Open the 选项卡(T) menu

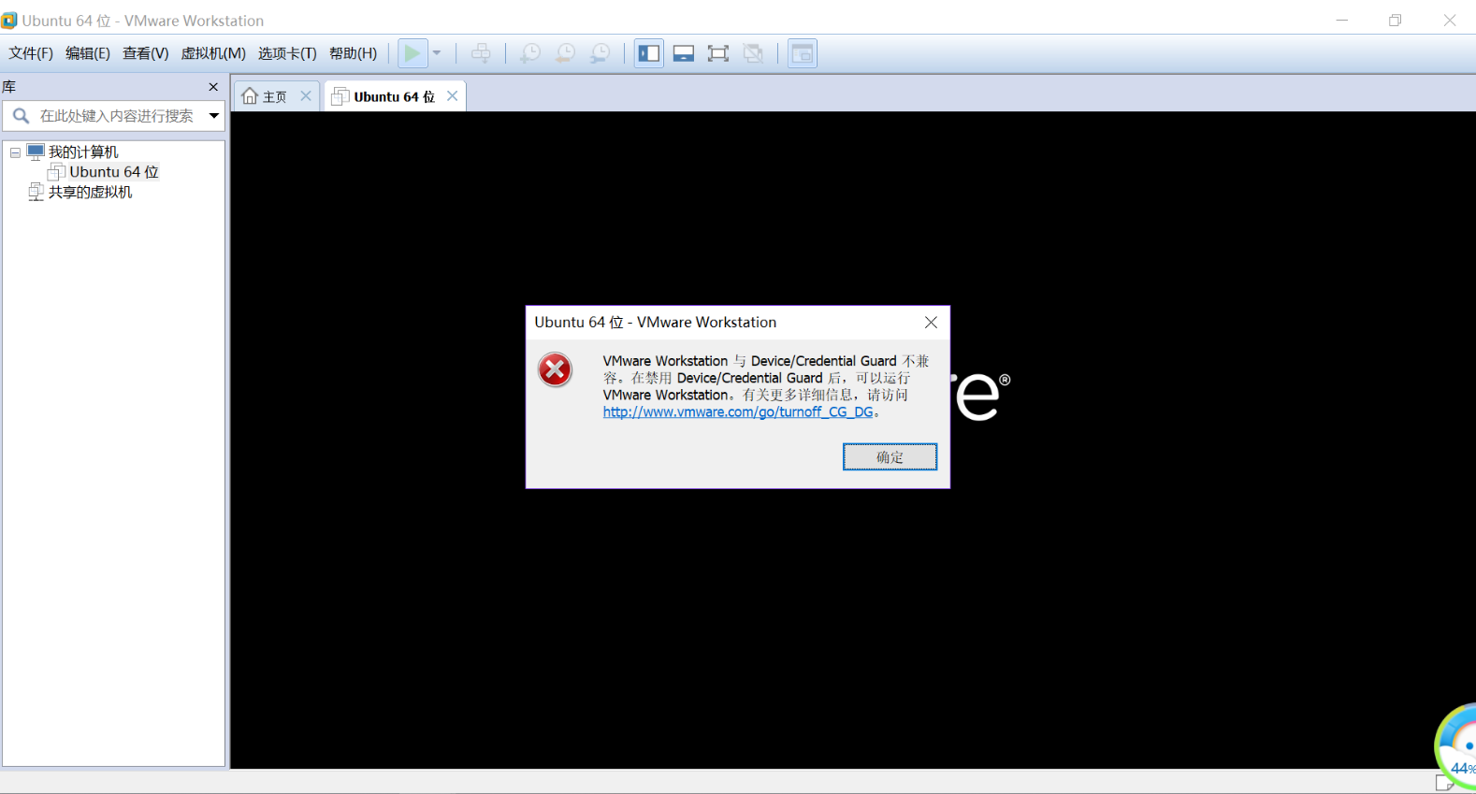point(287,53)
